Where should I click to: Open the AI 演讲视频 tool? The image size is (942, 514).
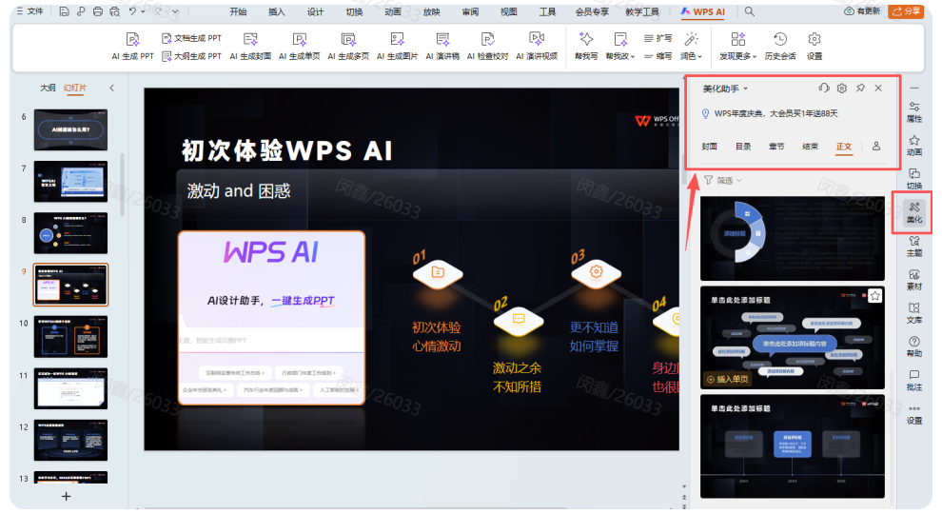(x=537, y=47)
